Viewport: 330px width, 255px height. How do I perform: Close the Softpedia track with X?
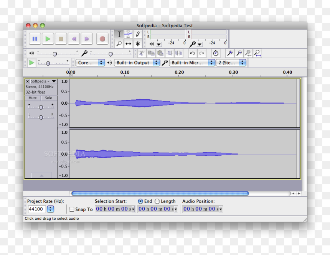pos(27,81)
